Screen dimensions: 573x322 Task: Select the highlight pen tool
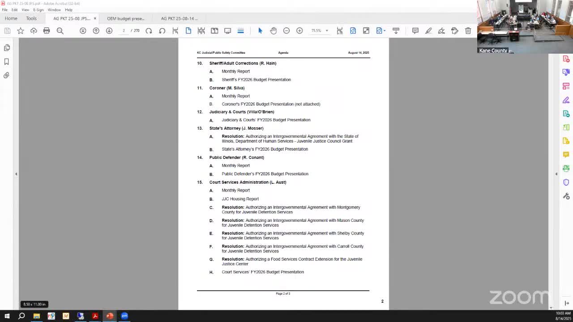coord(428,30)
